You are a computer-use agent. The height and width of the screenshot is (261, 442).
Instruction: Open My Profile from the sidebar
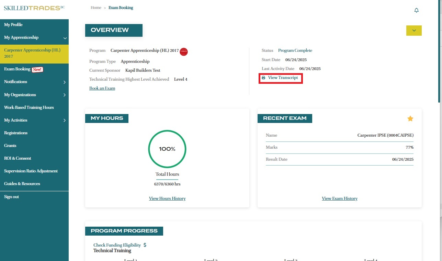(x=13, y=25)
